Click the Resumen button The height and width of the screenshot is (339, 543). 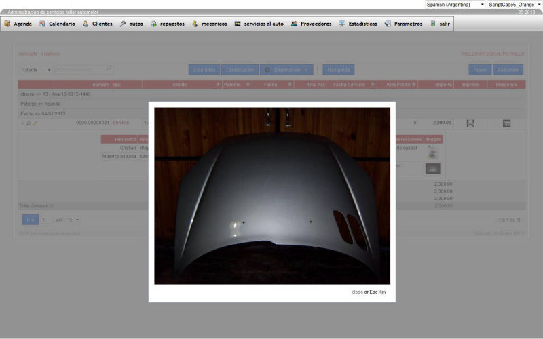(508, 70)
